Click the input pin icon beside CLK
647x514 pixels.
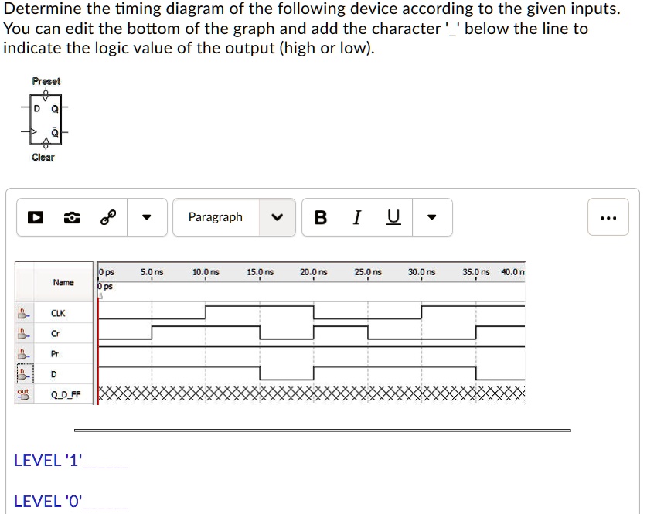pos(23,312)
